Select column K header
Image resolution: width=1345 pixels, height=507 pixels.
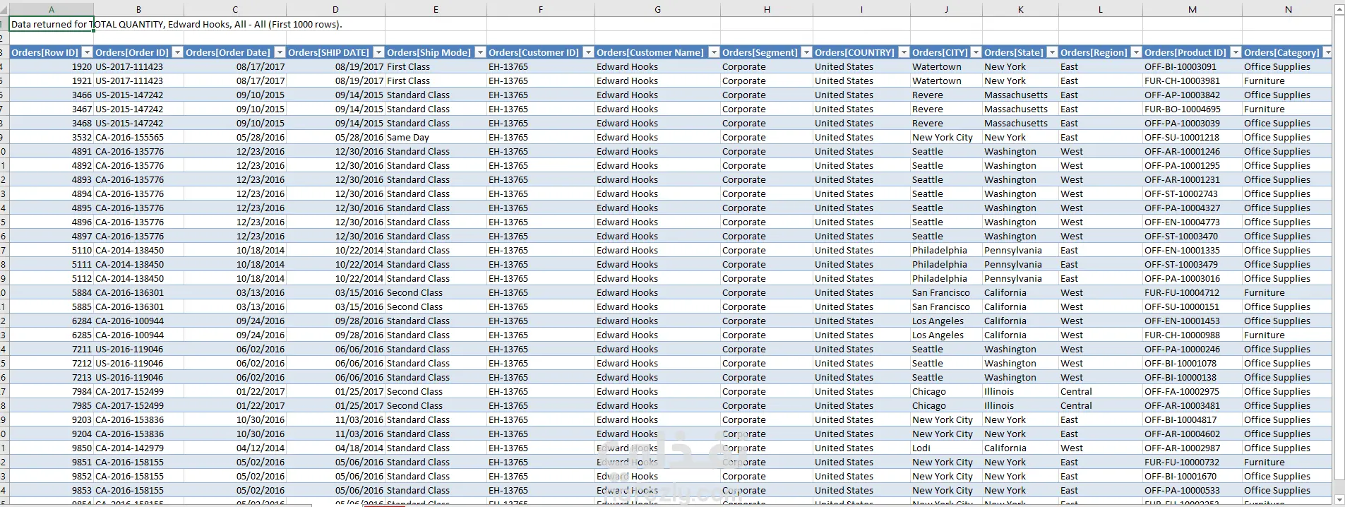coord(1020,9)
